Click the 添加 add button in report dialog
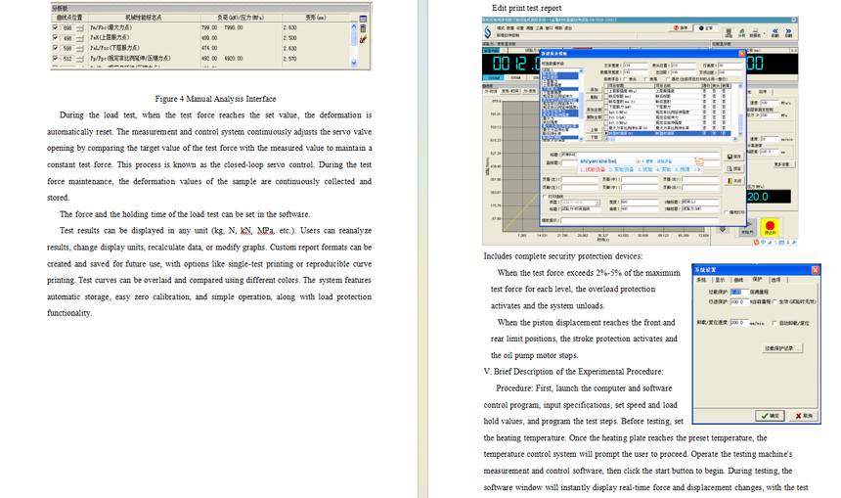Image resolution: width=841 pixels, height=498 pixels. [595, 89]
